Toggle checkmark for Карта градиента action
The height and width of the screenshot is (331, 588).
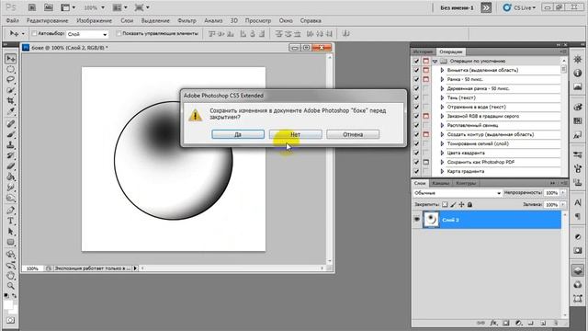(x=416, y=171)
